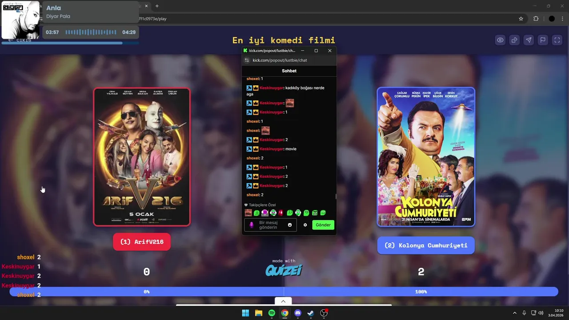Image resolution: width=569 pixels, height=320 pixels.
Task: Click the flag report icon in quiz toolbar
Action: point(543,40)
